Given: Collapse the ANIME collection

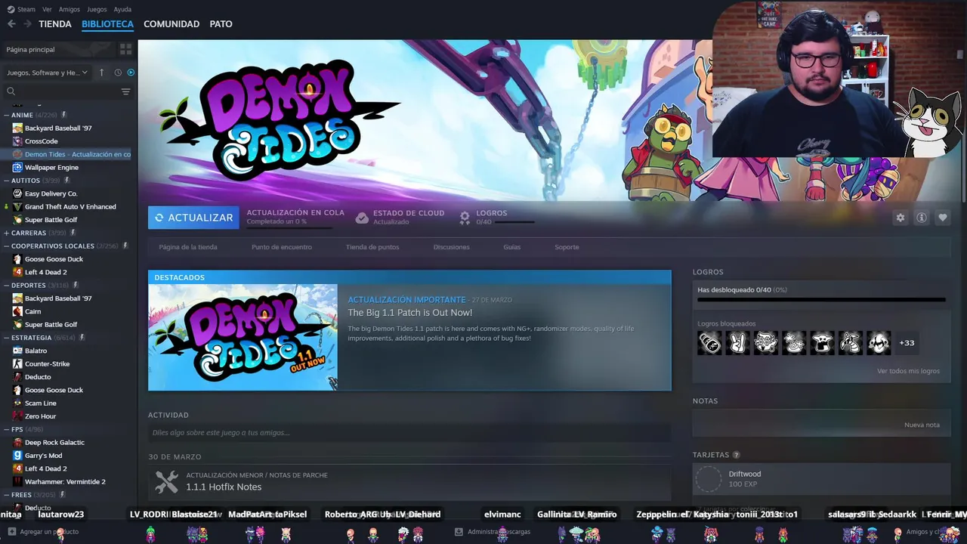Looking at the screenshot, I should point(7,115).
